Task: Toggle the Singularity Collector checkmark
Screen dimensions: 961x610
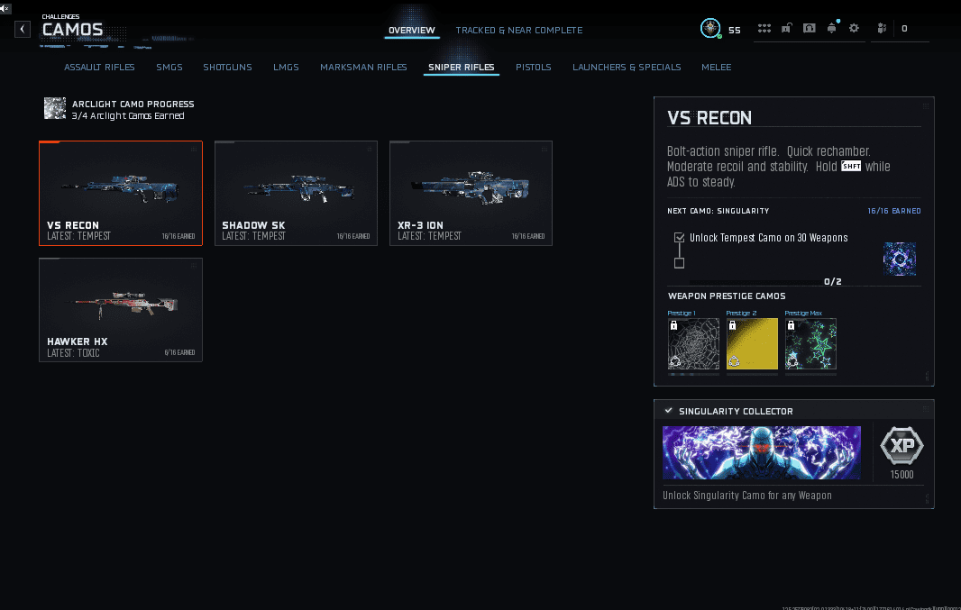Action: click(x=669, y=411)
